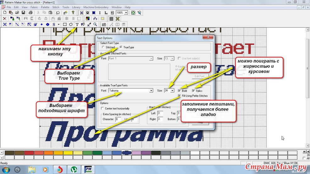Click vertical scrollbar down arrow

(x=307, y=145)
